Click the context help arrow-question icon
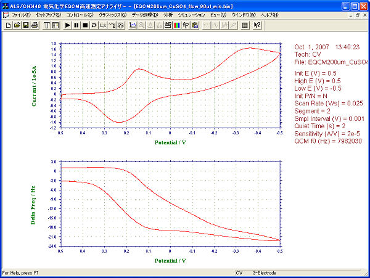370x278 pixels. coord(257,25)
